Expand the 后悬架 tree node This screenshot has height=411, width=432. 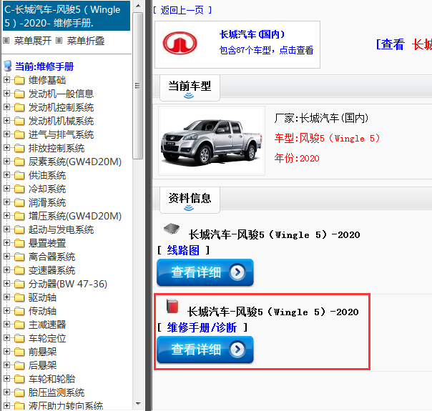point(6,365)
